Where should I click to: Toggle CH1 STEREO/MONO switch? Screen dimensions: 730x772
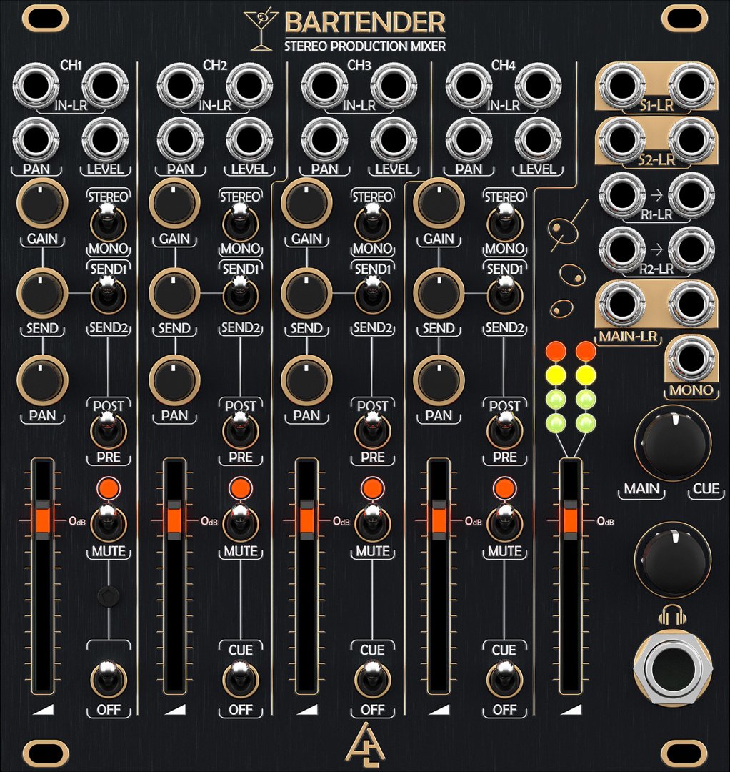click(107, 222)
